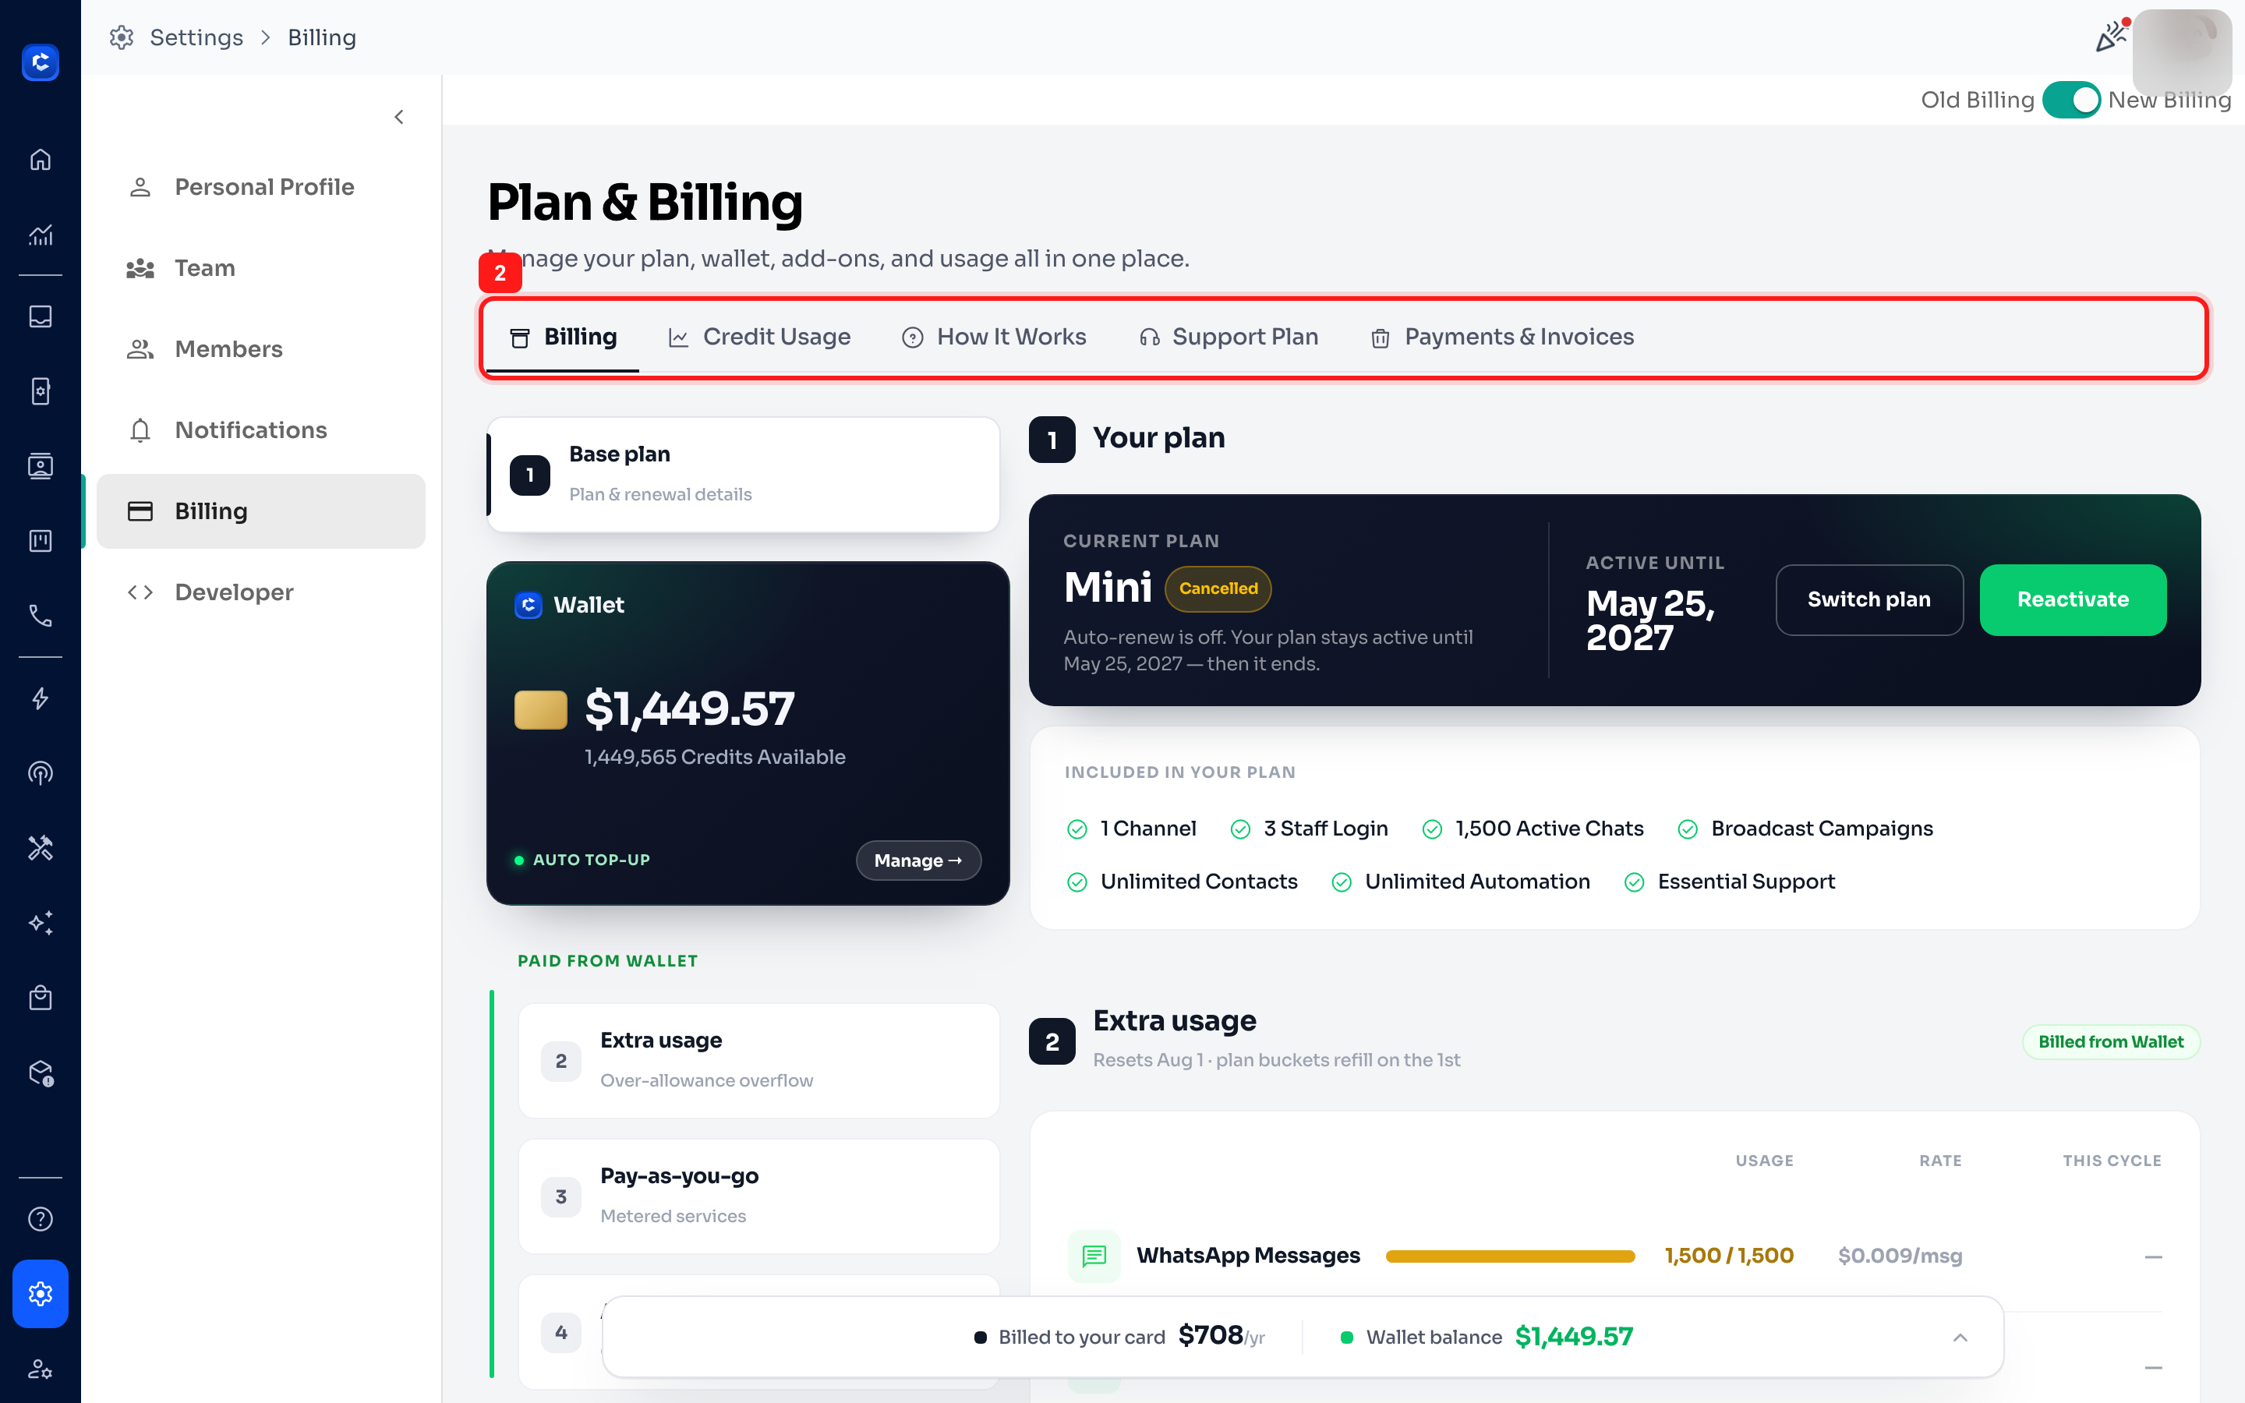The width and height of the screenshot is (2245, 1403).
Task: Open the analytics chart icon in left rail
Action: pos(40,235)
